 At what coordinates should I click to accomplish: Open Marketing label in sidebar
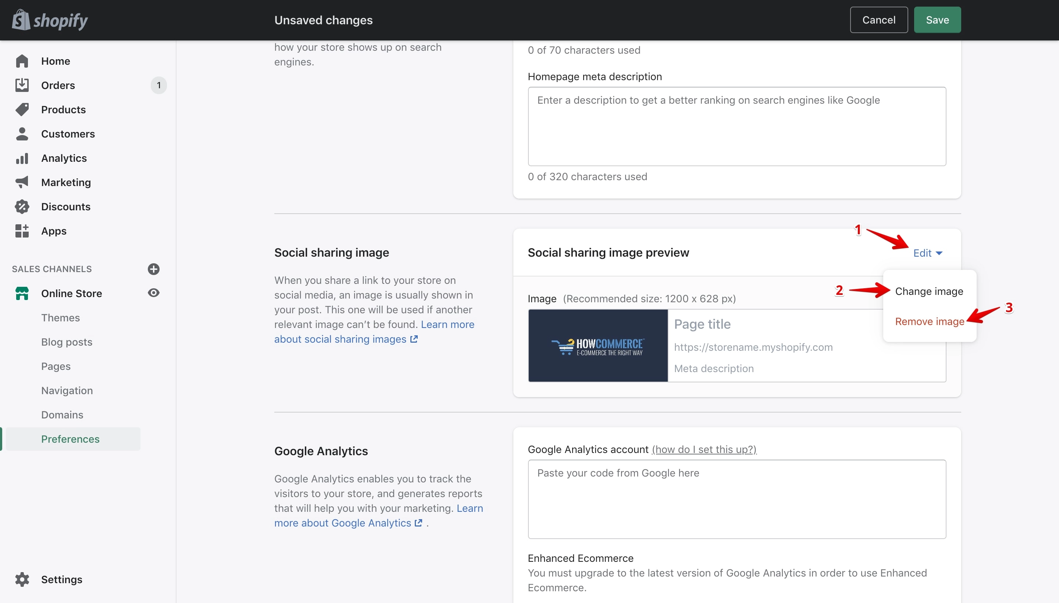(x=66, y=182)
